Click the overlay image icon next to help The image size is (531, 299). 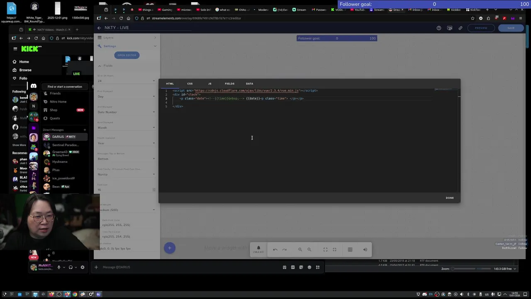point(450,28)
